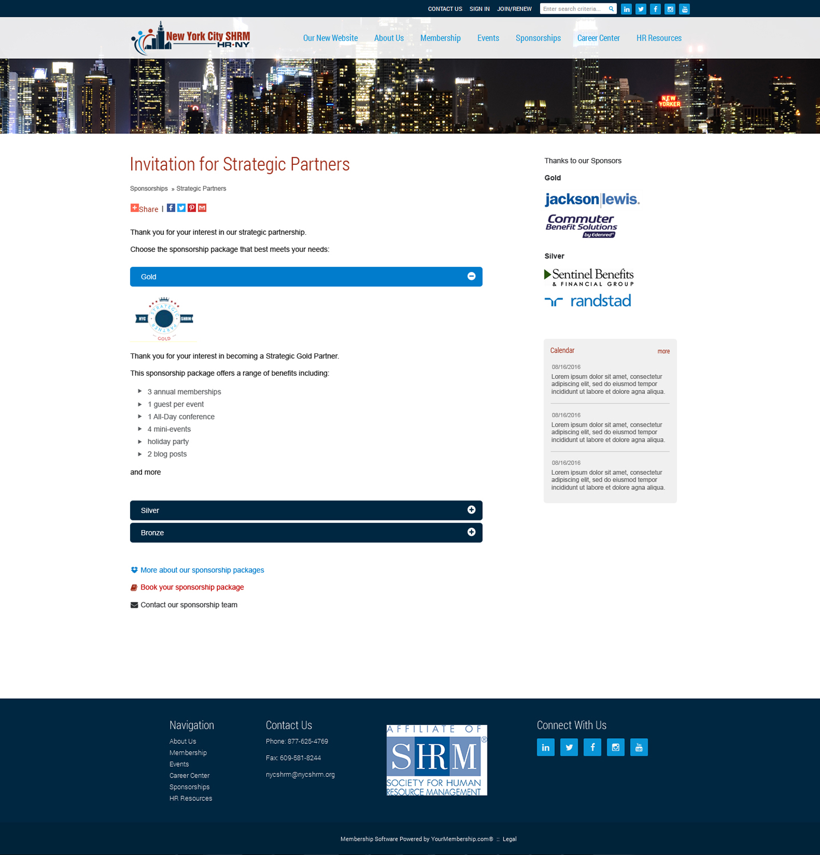
Task: Click the Share text link
Action: [149, 209]
